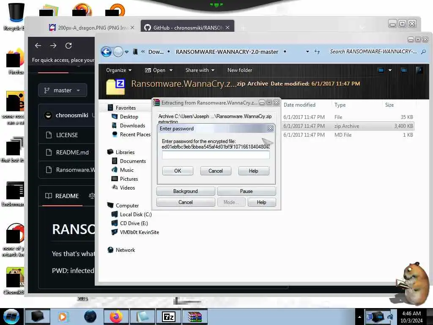Create a New folder
The width and height of the screenshot is (433, 325).
pyautogui.click(x=240, y=70)
